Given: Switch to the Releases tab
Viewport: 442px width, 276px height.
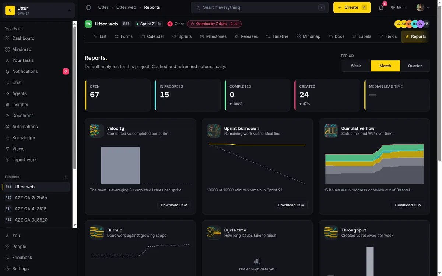Looking at the screenshot, I should click(246, 36).
